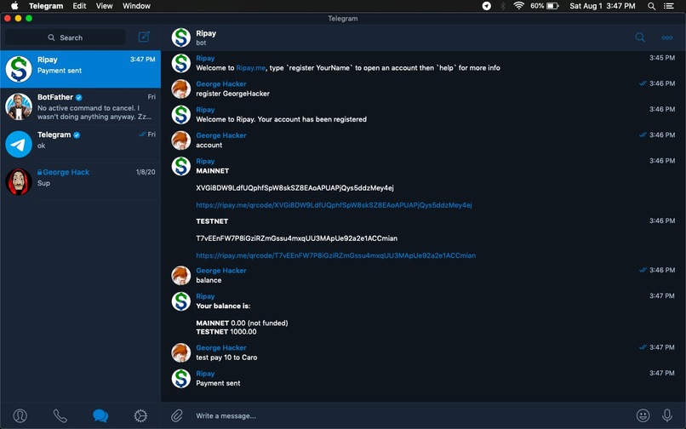Click the TESTNET address text T7vEEnFW7...

[x=297, y=238]
